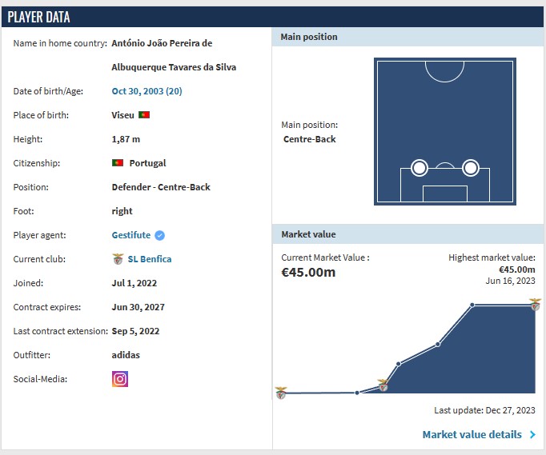546x455 pixels.
Task: Click the chart point where the value plateau begins
Action: coord(472,305)
